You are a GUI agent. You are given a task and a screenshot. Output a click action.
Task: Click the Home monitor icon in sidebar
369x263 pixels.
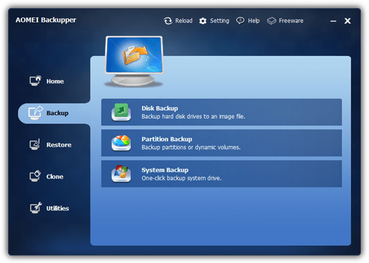[36, 81]
